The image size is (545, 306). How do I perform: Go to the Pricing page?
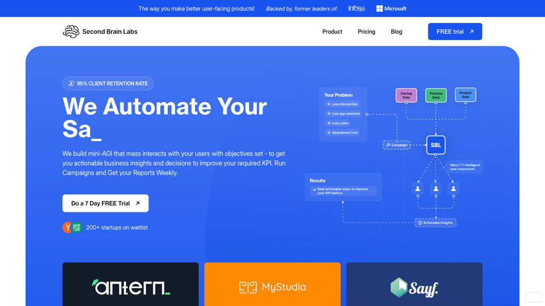pos(366,32)
